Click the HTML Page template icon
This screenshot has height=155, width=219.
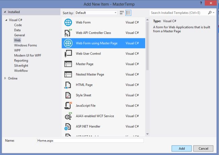pyautogui.click(x=68, y=85)
